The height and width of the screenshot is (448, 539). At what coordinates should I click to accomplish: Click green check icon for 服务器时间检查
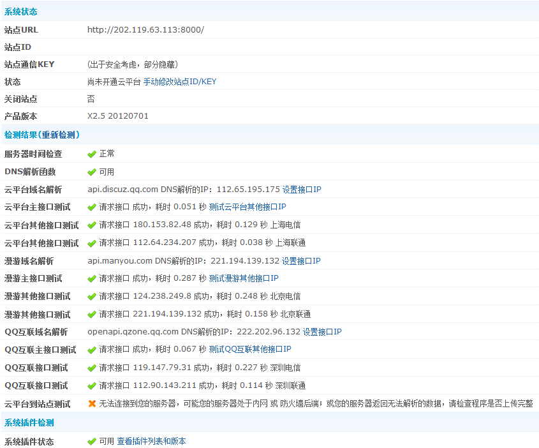point(92,154)
